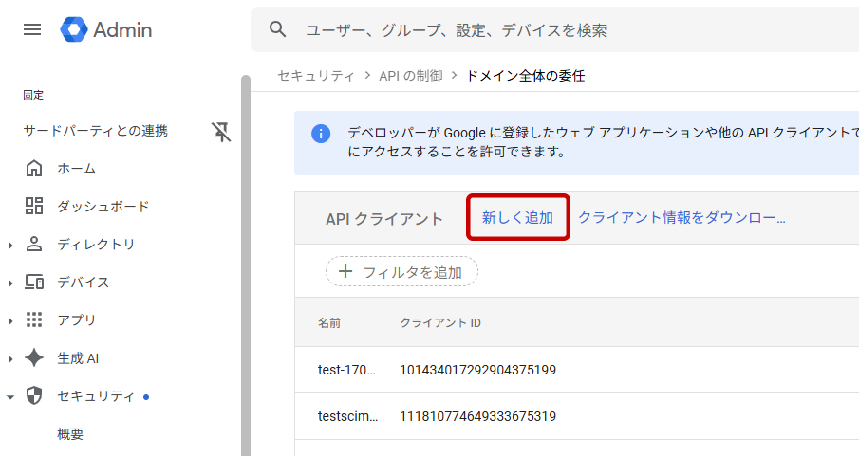Click the ダッシュボード grid icon

pyautogui.click(x=34, y=207)
